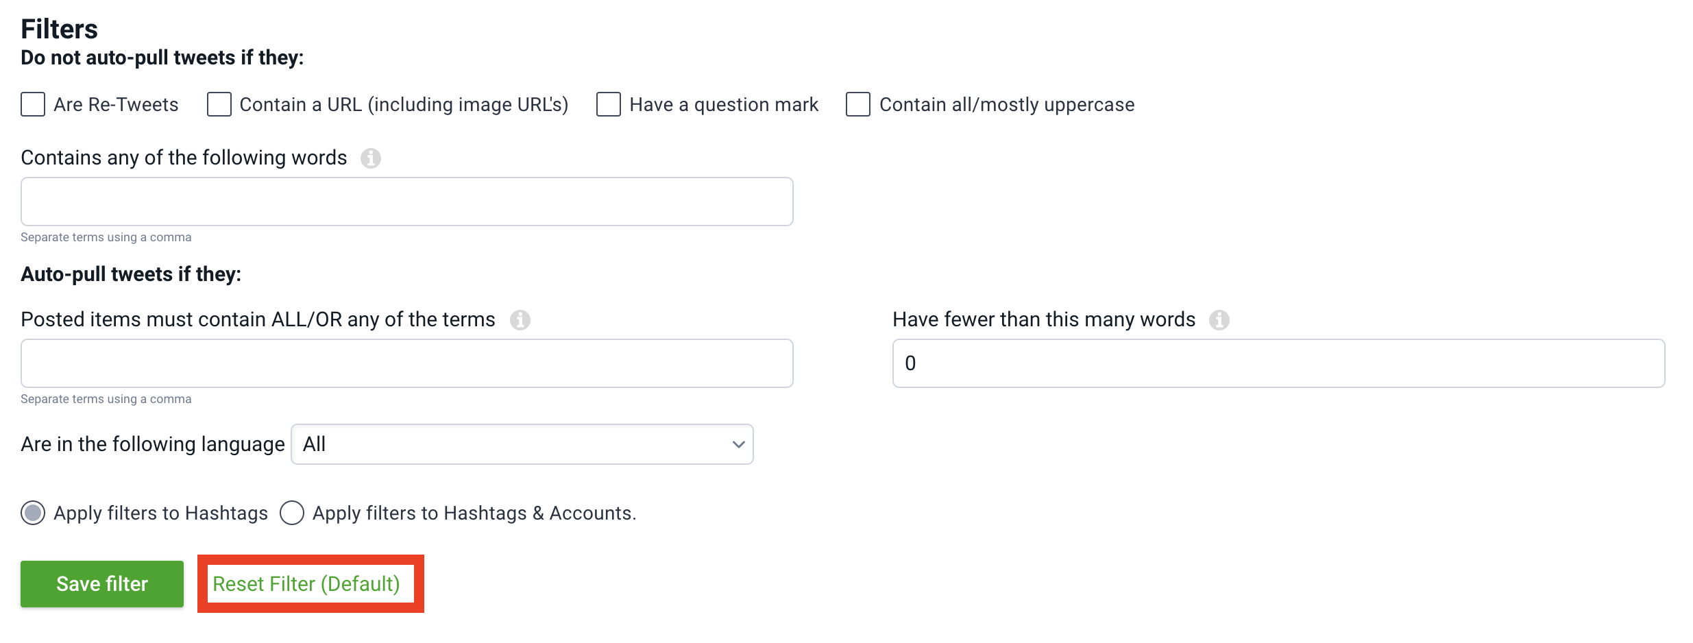
Task: Click the Are in the following language label
Action: [x=152, y=444]
